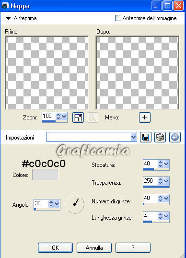
Task: Click the Numero di grinze spinner arrows
Action: click(160, 199)
